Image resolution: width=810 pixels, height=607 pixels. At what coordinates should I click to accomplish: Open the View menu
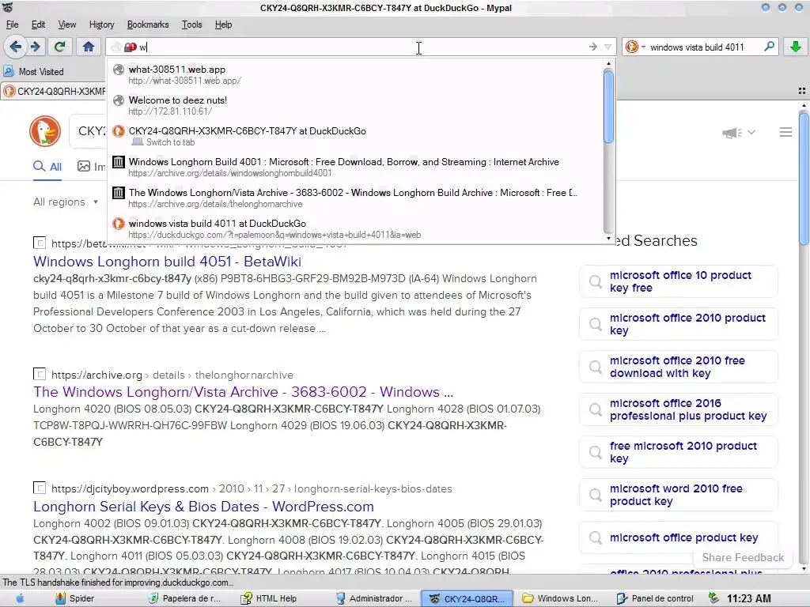click(66, 25)
